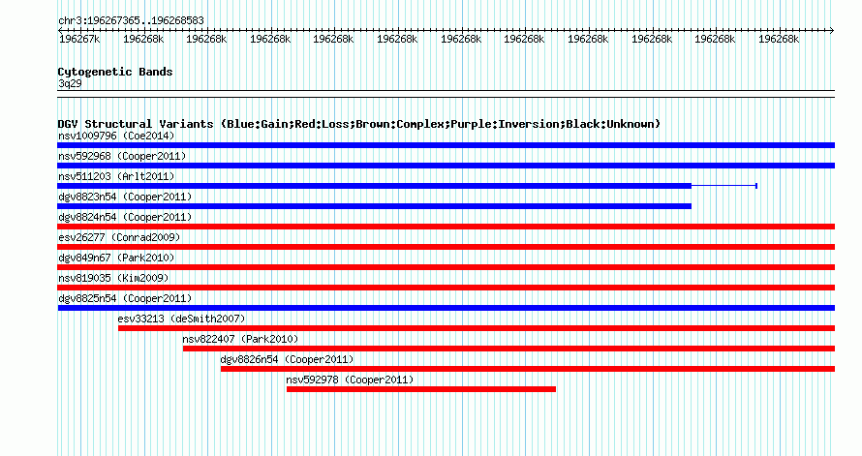Viewport: 862px width, 456px height.
Task: Select the nsv592968 (Cooper2011) variant bar
Action: [x=446, y=166]
